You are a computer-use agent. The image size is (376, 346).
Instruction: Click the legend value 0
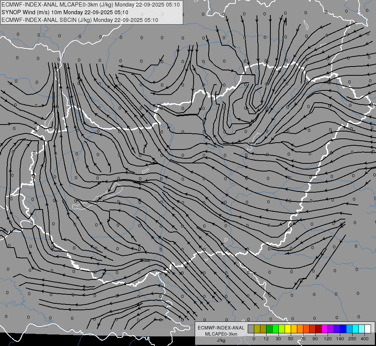pyautogui.click(x=254, y=339)
